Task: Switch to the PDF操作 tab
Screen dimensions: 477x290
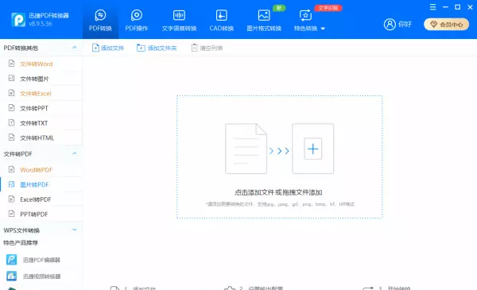Action: click(x=136, y=21)
